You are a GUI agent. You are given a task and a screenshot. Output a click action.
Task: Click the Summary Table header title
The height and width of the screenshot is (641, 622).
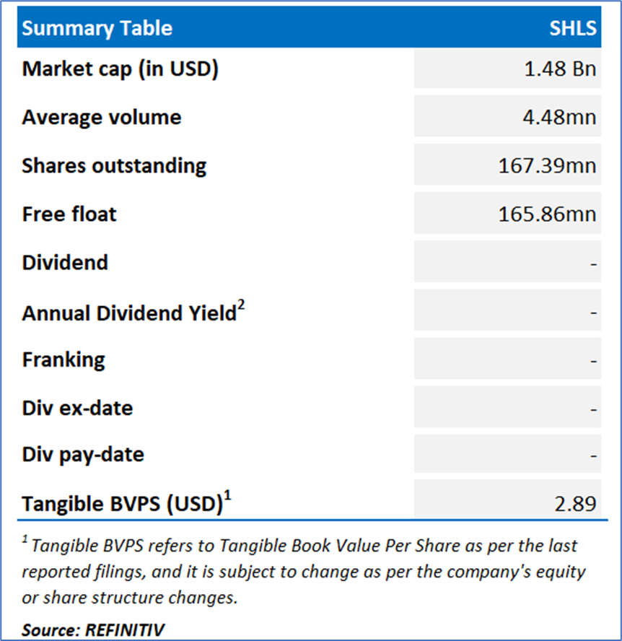coord(97,28)
